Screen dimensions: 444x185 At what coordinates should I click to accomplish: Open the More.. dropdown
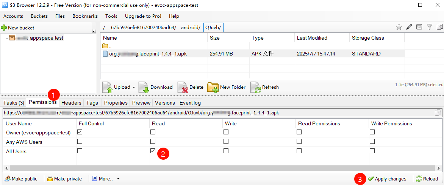click(106, 179)
